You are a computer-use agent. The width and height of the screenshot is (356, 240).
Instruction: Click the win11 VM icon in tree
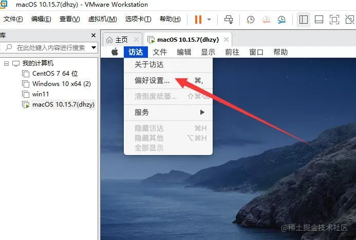(x=26, y=94)
